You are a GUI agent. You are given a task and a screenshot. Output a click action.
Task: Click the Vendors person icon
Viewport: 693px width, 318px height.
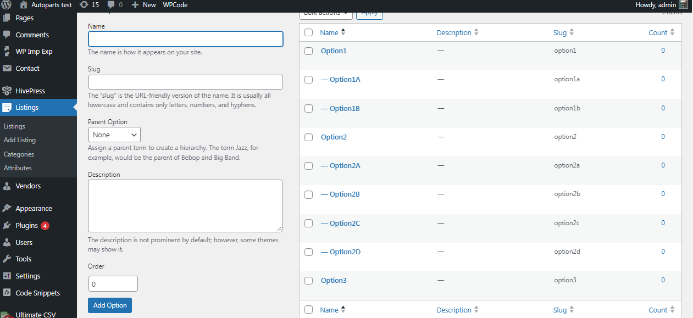click(7, 186)
